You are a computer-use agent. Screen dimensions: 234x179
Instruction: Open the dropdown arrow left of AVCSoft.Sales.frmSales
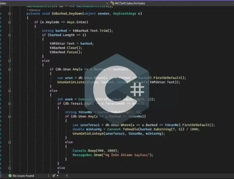[107, 3]
